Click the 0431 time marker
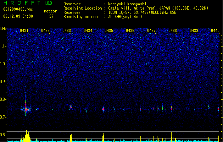Viewport: 223px width, 142px height. (x=24, y=31)
